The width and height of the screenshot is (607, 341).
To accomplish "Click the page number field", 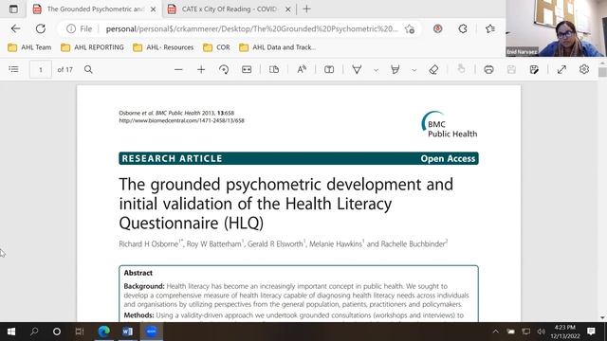I will click(40, 70).
